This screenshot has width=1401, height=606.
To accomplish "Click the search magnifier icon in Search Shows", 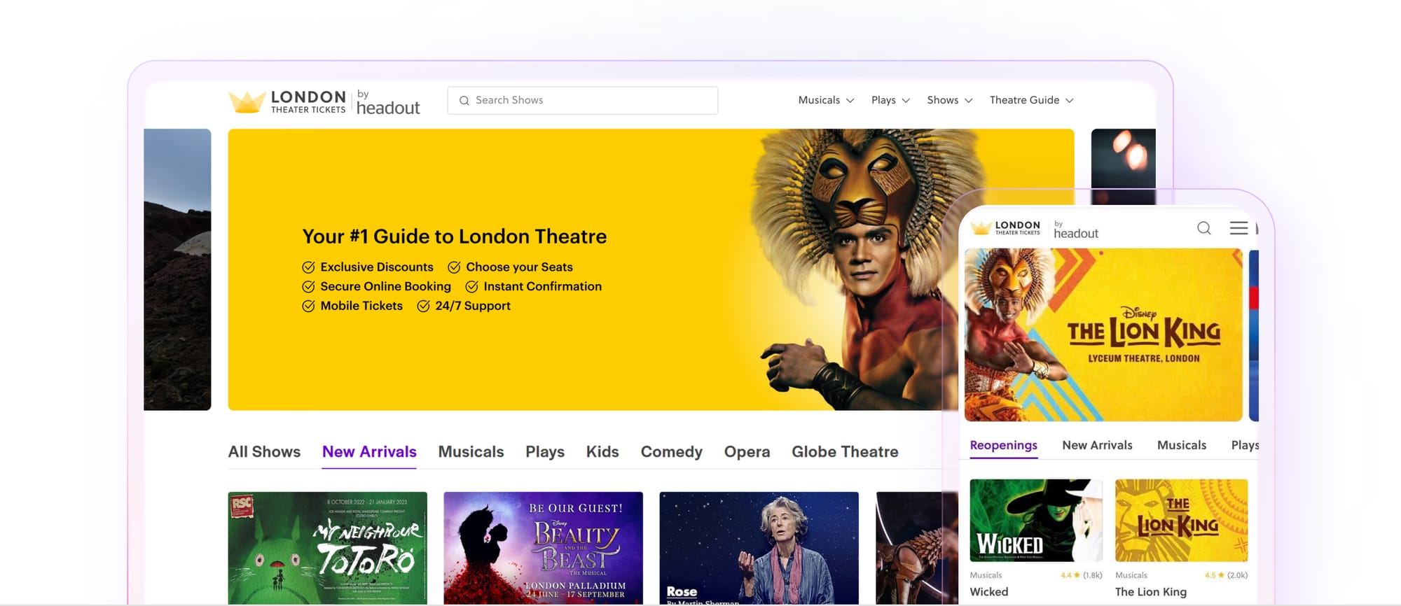I will point(464,101).
